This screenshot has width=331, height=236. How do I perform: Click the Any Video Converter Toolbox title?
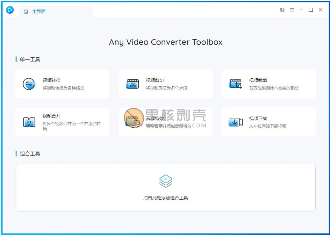(x=166, y=42)
